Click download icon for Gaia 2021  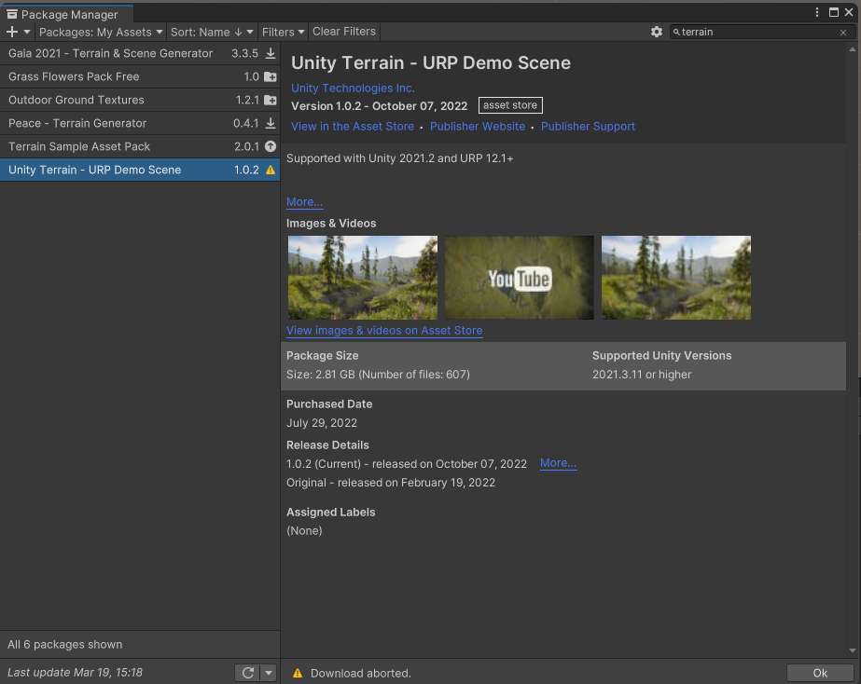pos(271,53)
